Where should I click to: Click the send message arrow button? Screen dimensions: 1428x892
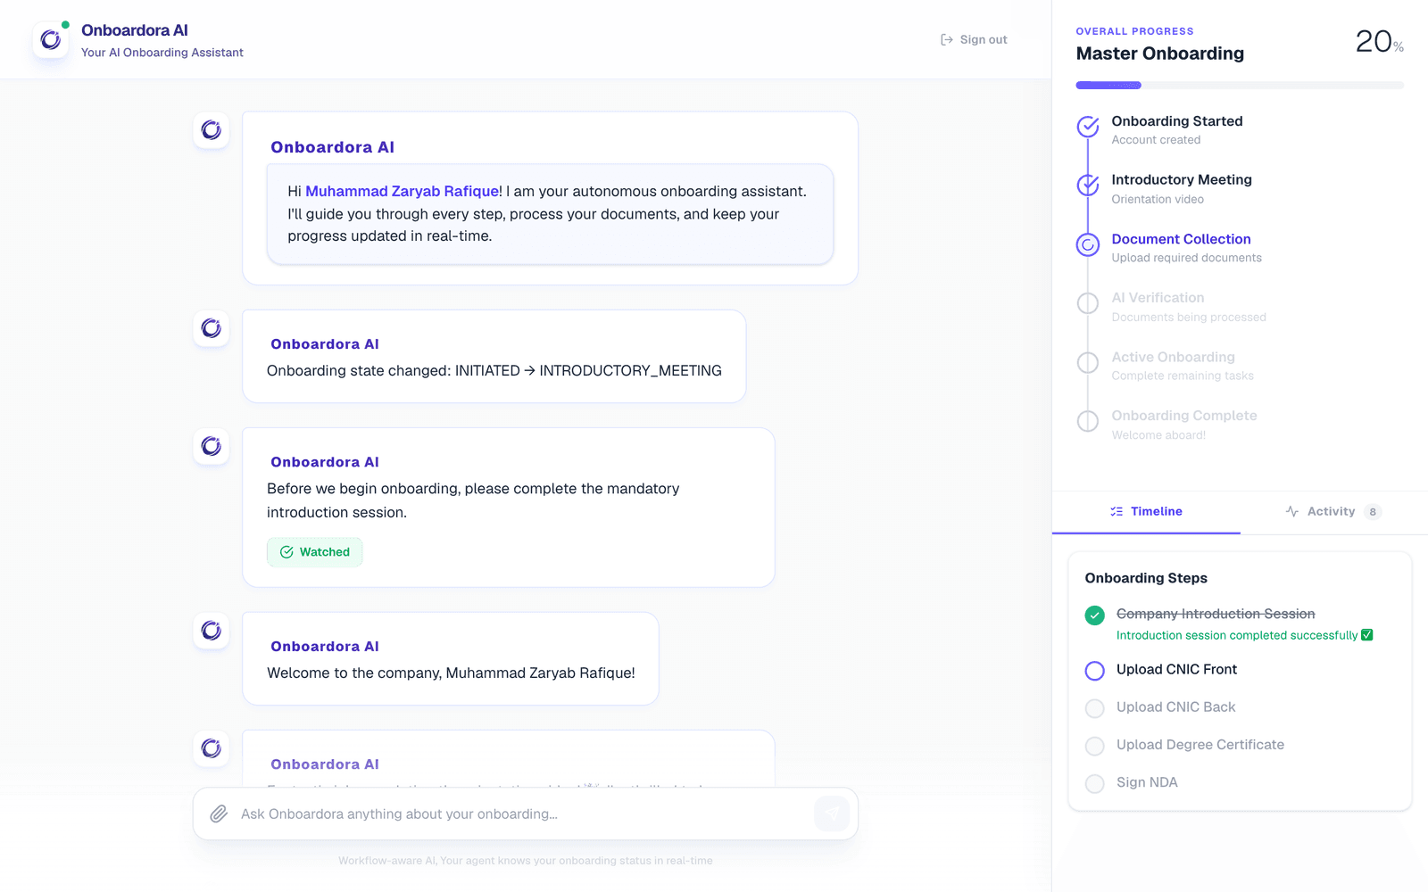pyautogui.click(x=832, y=814)
